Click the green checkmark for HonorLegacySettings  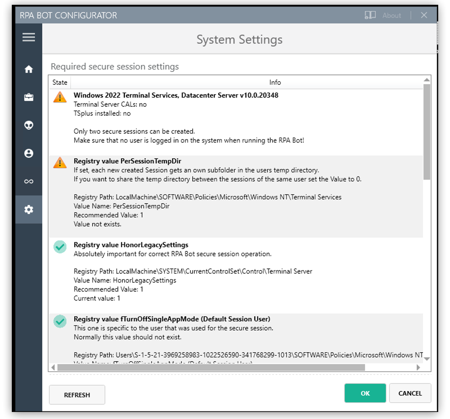click(60, 247)
